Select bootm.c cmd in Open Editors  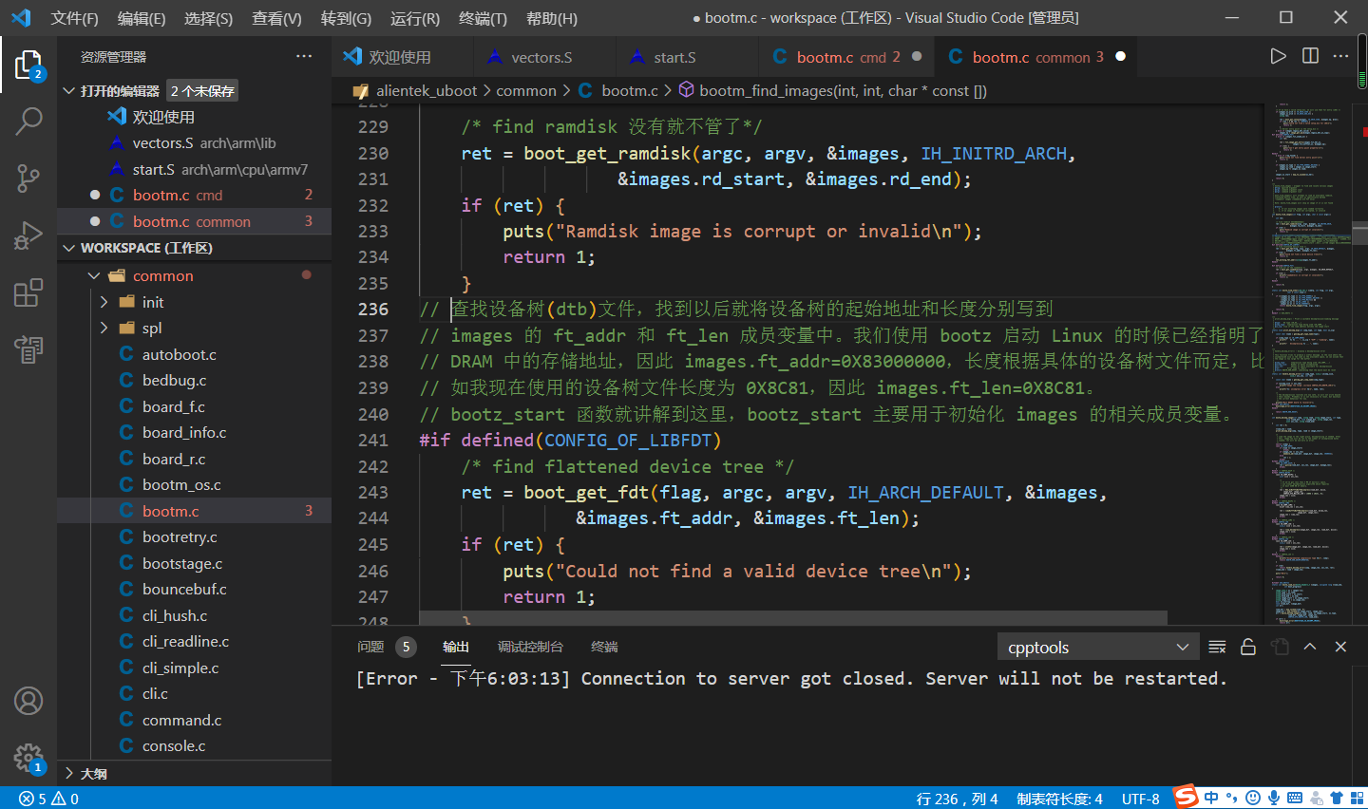[x=194, y=195]
